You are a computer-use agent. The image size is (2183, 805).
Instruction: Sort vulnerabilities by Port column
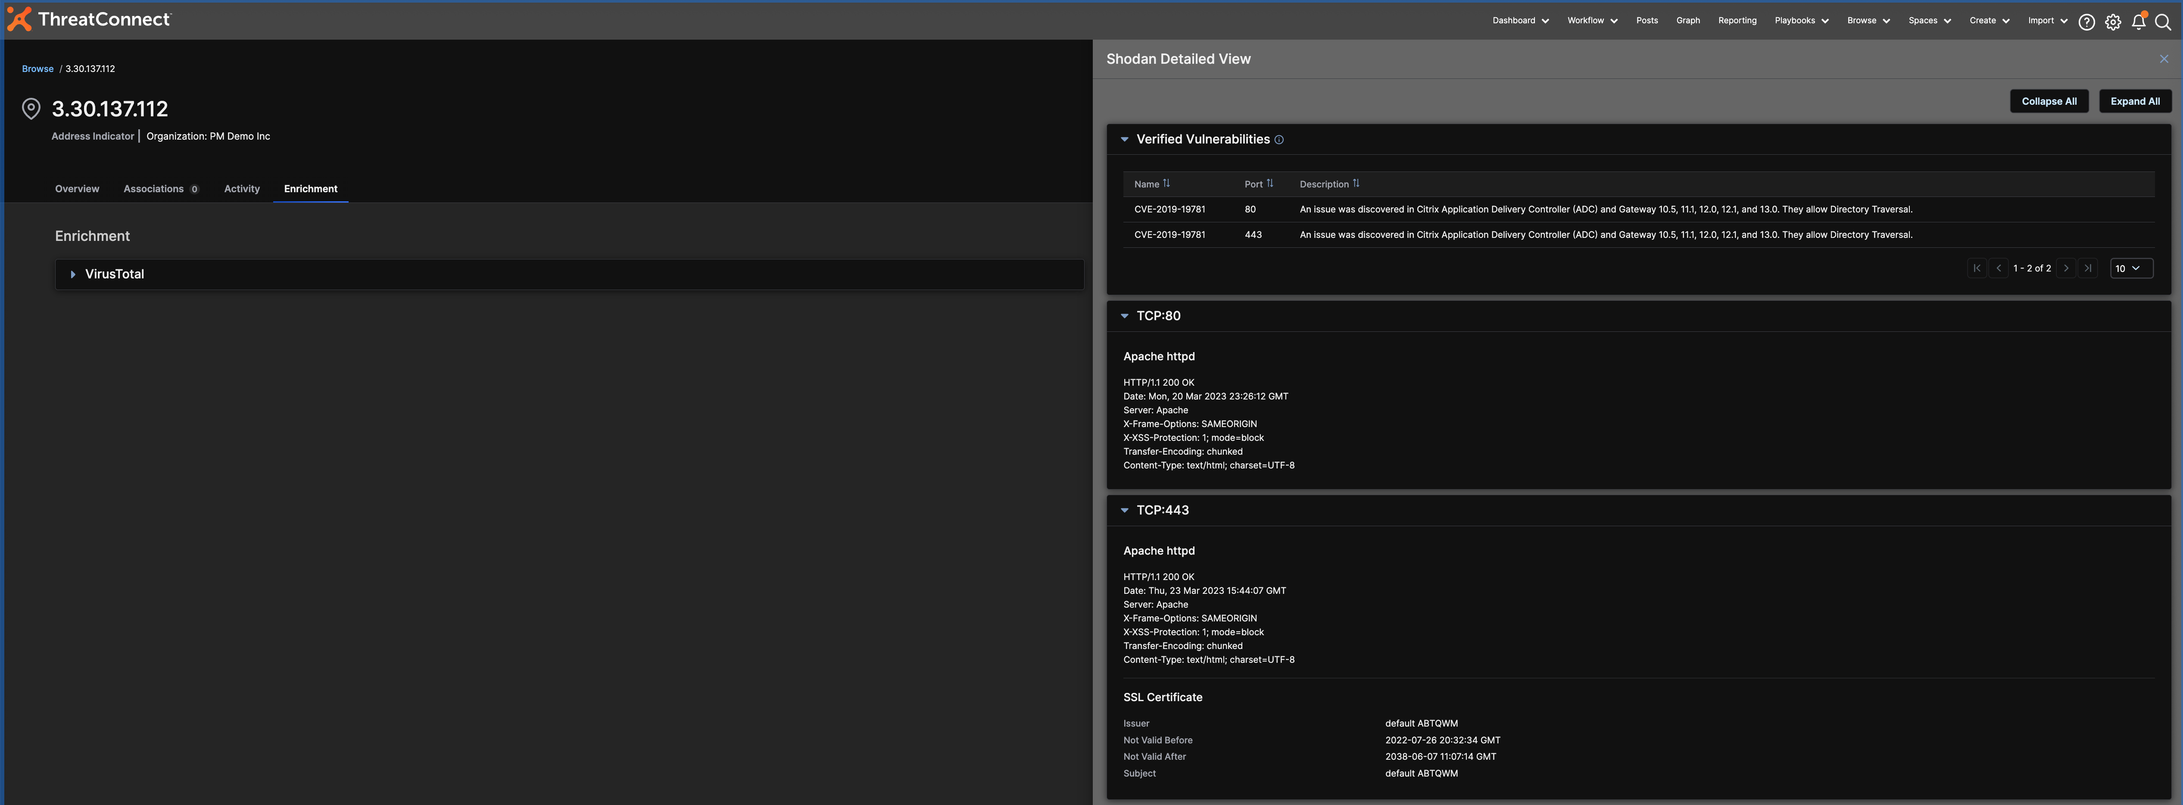1269,184
